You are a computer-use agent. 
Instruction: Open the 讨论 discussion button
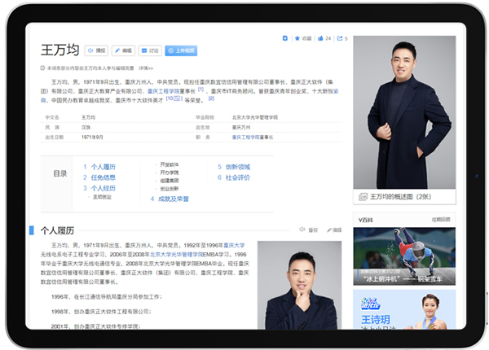[150, 50]
